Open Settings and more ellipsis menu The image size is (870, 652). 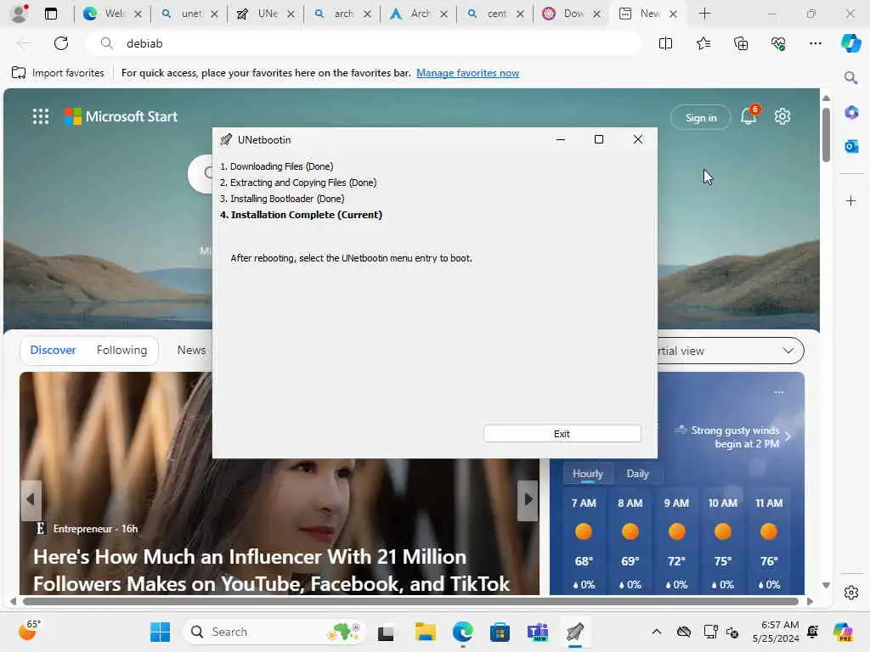815,43
